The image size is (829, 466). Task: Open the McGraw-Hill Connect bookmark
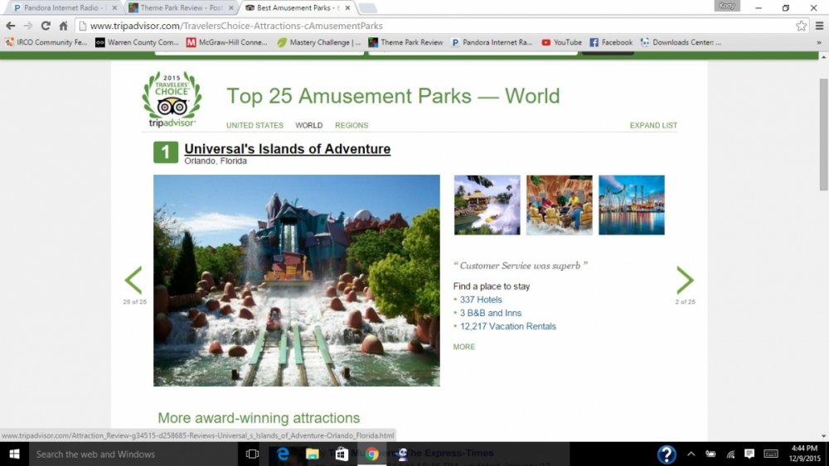click(x=227, y=42)
